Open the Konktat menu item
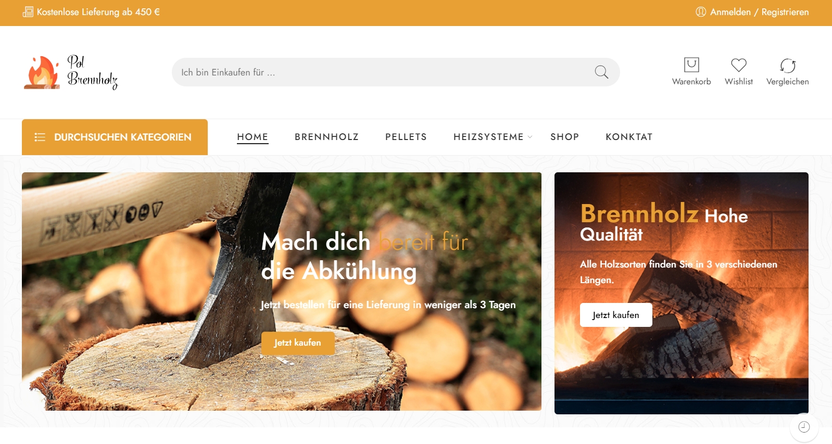The image size is (832, 444). [x=629, y=137]
